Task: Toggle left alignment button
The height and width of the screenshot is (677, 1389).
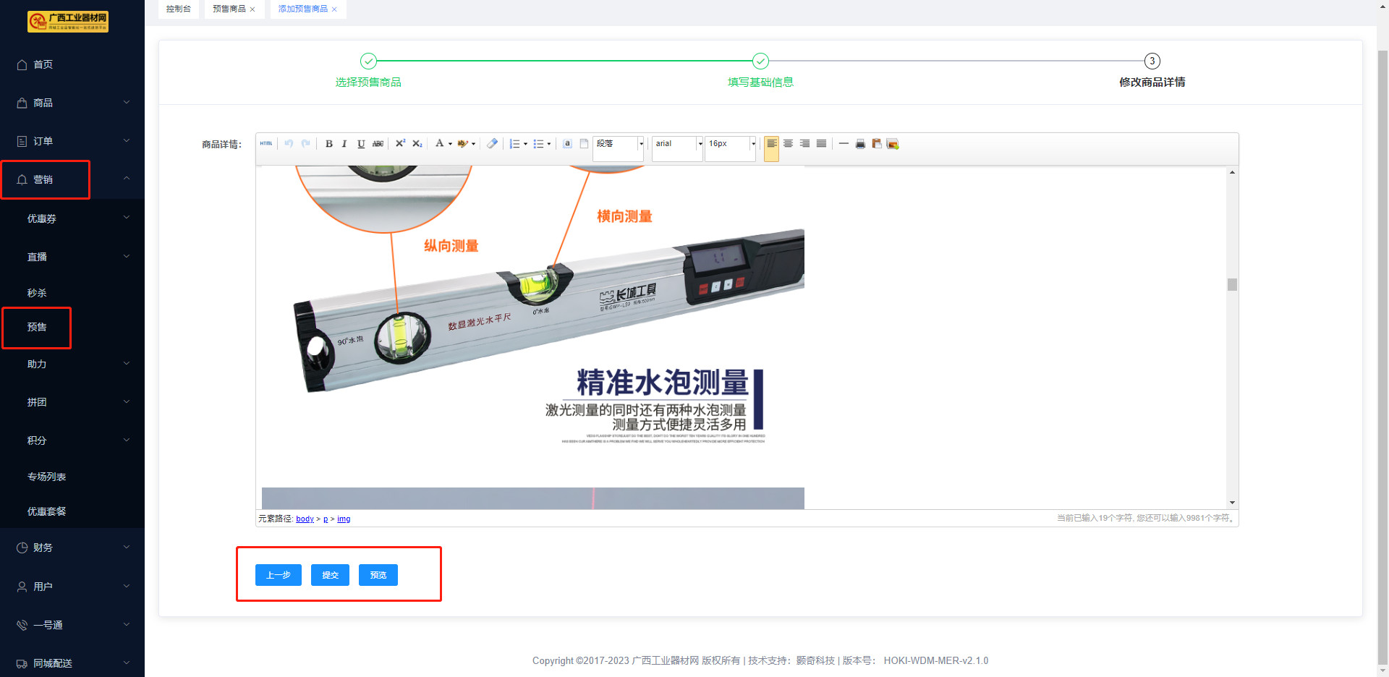Action: [x=772, y=144]
